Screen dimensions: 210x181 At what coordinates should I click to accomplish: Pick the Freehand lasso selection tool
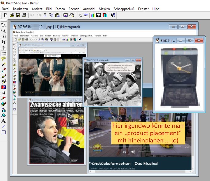coord(3,59)
